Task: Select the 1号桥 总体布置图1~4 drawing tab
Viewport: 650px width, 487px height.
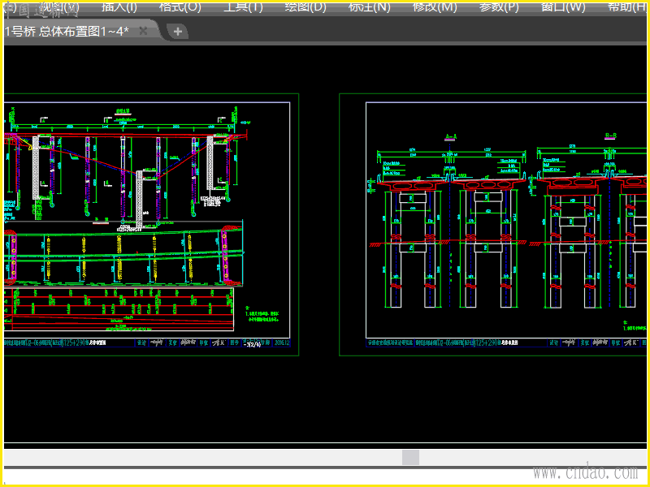Action: pyautogui.click(x=67, y=31)
